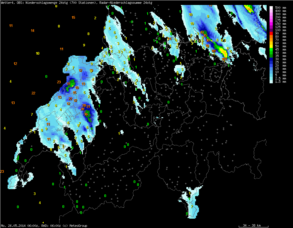
Task: Click the 35 mm legend label
Action: [x=280, y=56]
